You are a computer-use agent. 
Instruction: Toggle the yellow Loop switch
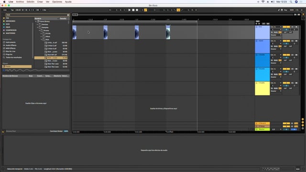(178, 10)
